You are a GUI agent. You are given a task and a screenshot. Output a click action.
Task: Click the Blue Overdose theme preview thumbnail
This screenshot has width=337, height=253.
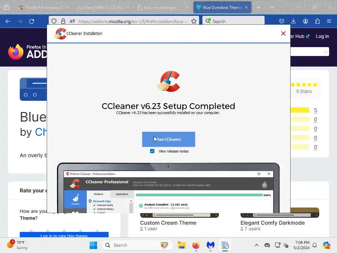[33, 89]
